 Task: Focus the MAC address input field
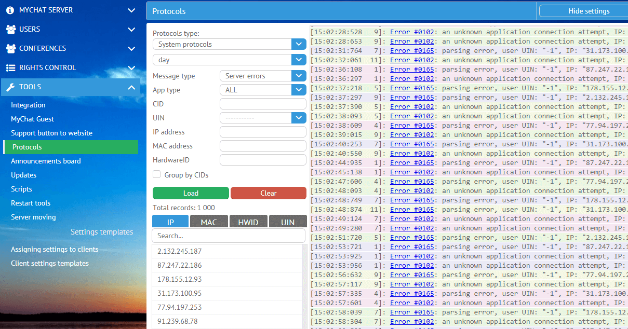(263, 146)
